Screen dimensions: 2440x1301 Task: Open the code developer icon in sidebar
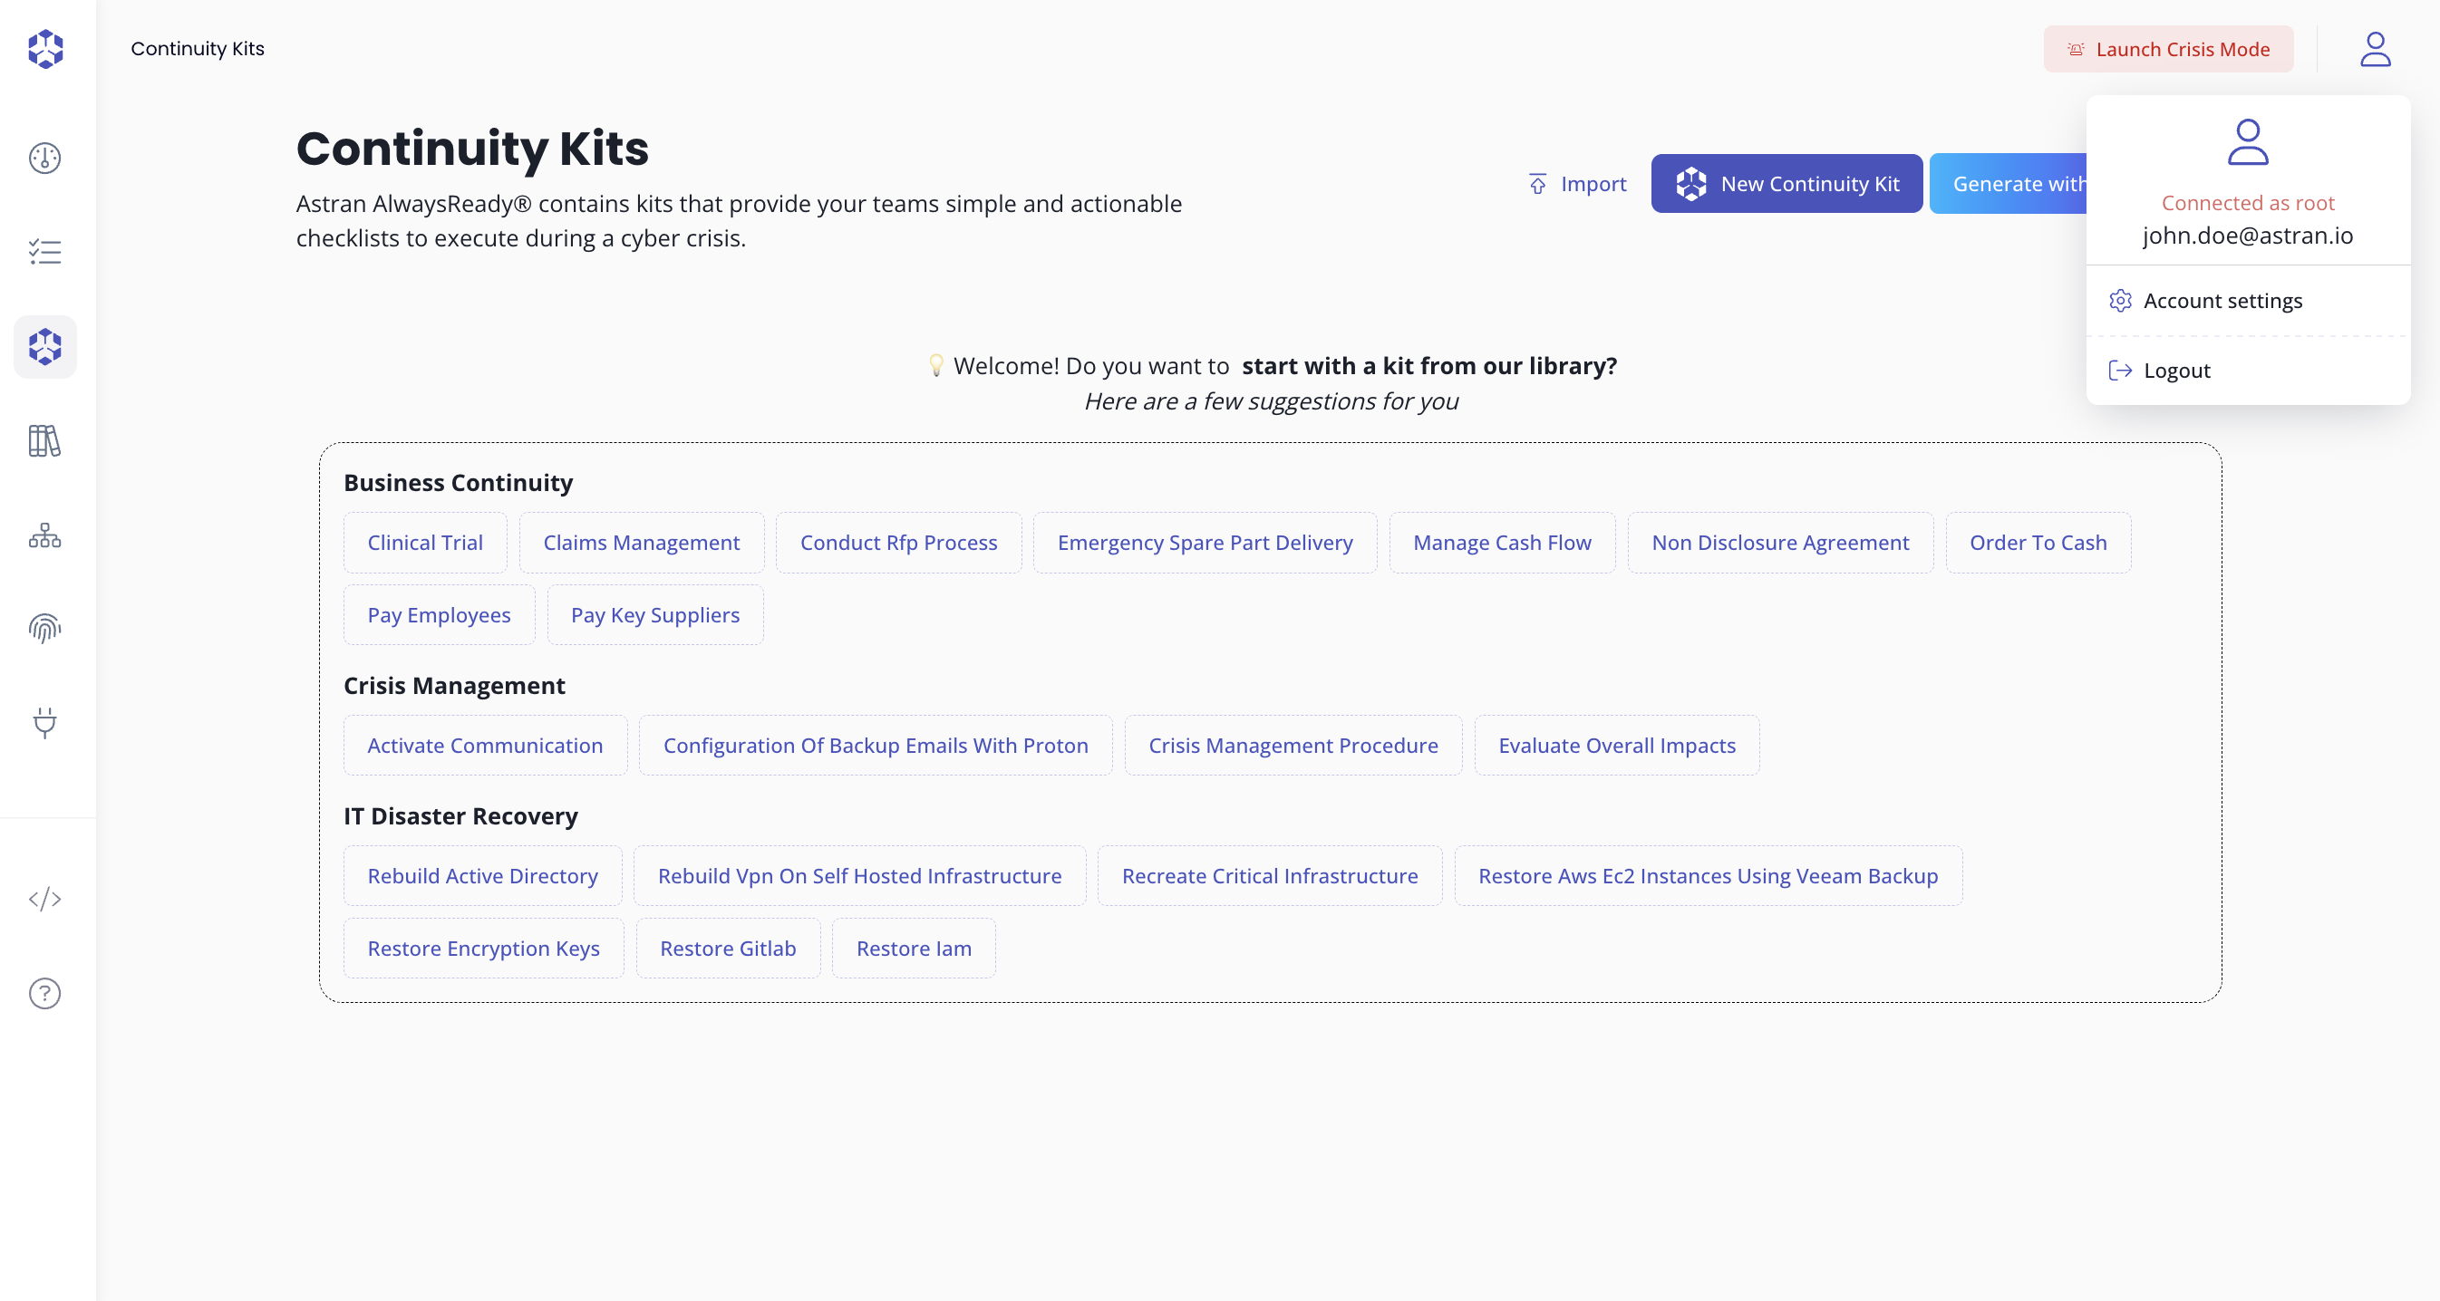44,900
